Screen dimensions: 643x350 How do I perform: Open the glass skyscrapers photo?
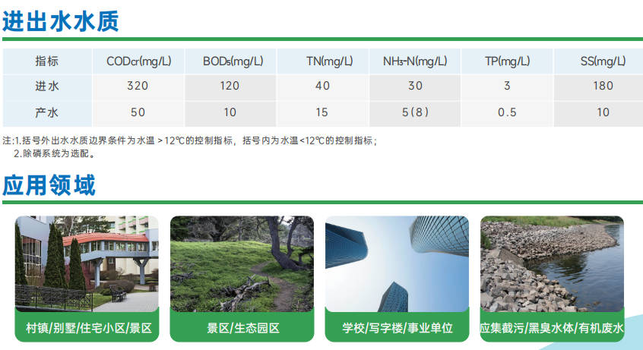coord(397,264)
